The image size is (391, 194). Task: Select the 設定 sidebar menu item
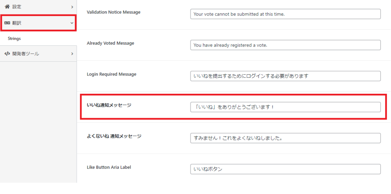point(39,7)
